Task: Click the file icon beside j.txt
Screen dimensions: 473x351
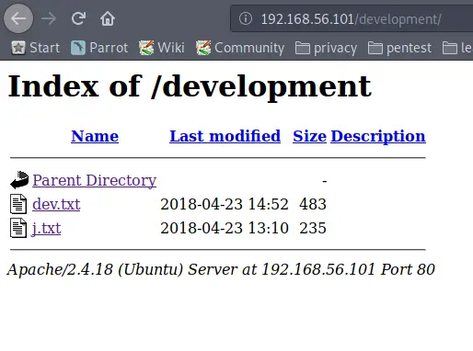Action: pyautogui.click(x=18, y=228)
